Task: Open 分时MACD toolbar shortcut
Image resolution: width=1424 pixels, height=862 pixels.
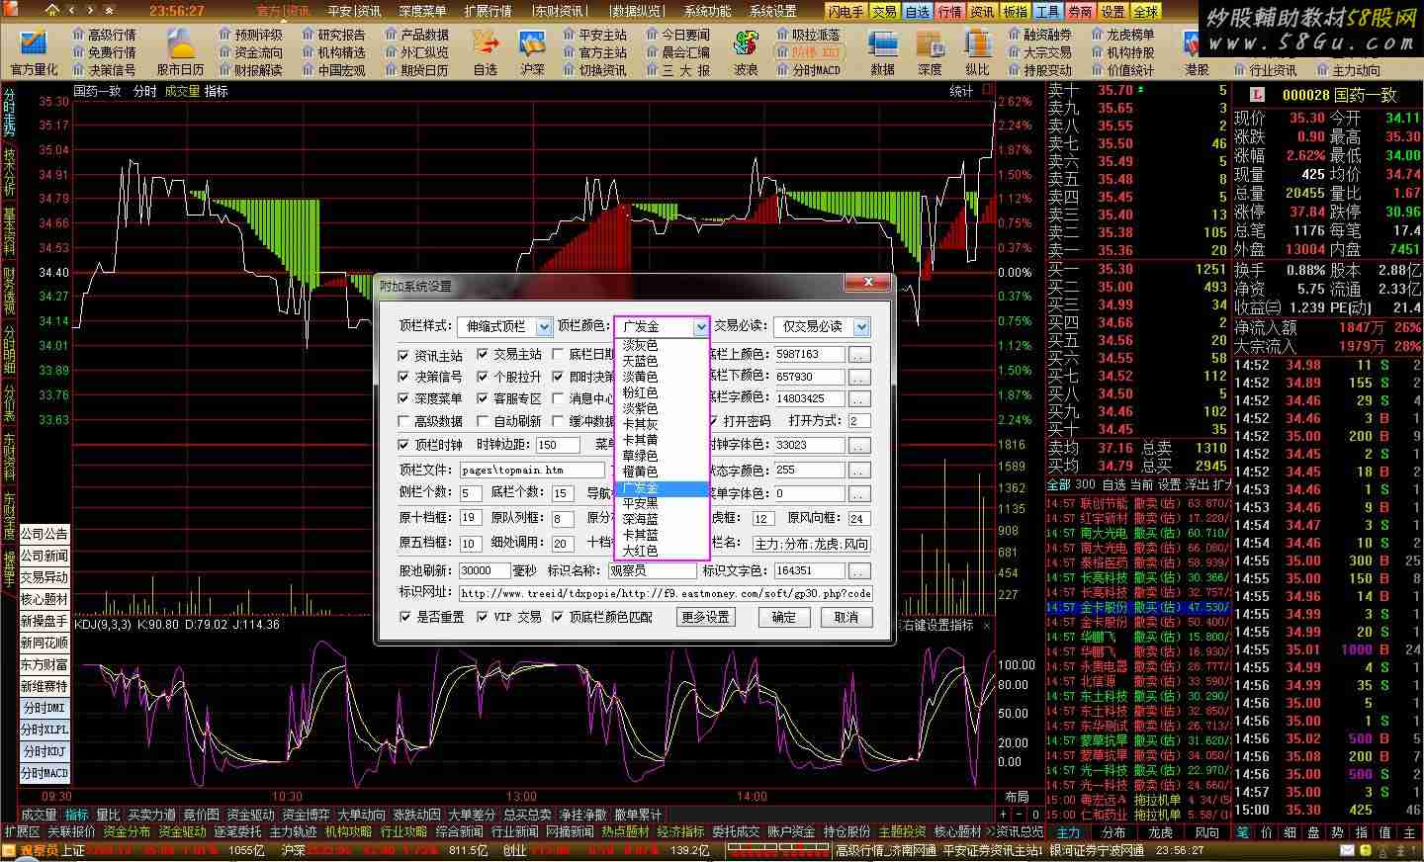Action: tap(808, 70)
